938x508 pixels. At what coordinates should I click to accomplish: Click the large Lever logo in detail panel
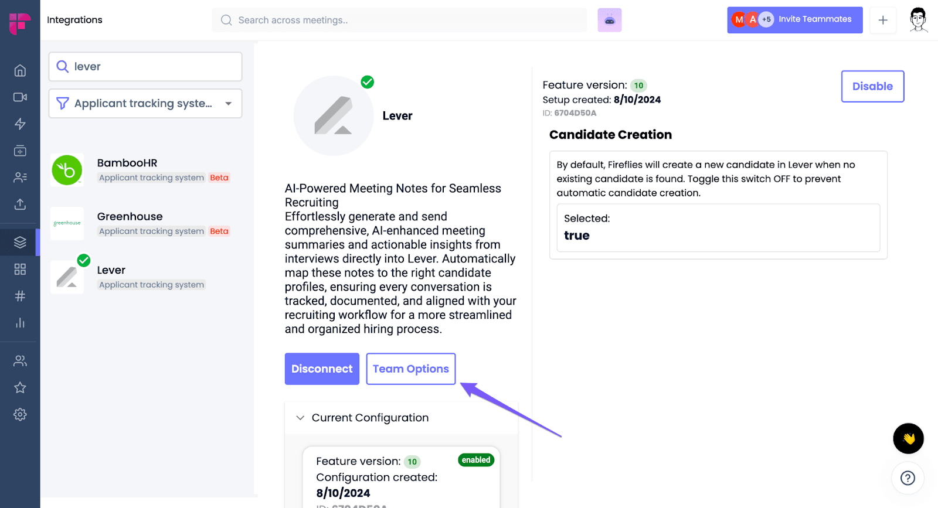point(334,115)
